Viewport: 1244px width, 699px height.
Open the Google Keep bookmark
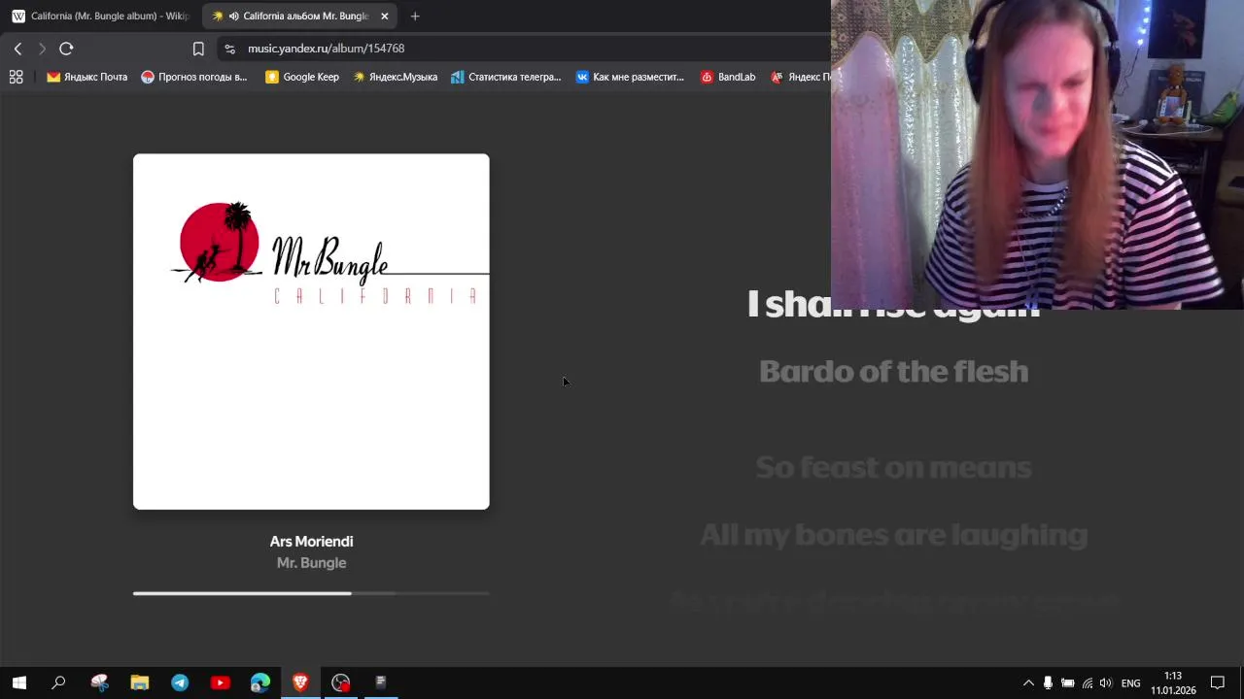pos(302,77)
